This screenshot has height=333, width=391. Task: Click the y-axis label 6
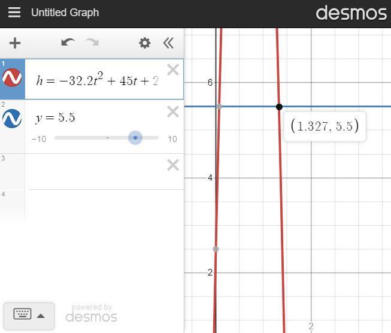[210, 82]
